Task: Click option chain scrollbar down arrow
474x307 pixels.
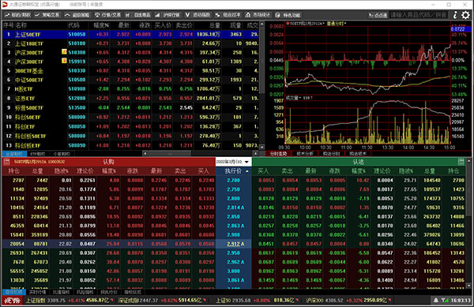Action: [x=468, y=285]
